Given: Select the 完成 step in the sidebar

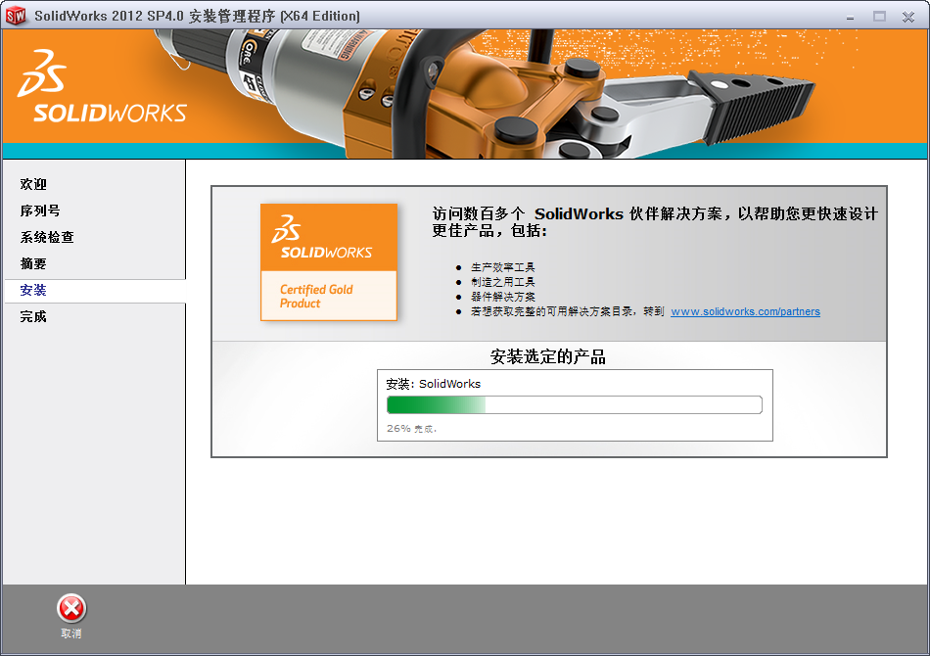Looking at the screenshot, I should tap(33, 316).
